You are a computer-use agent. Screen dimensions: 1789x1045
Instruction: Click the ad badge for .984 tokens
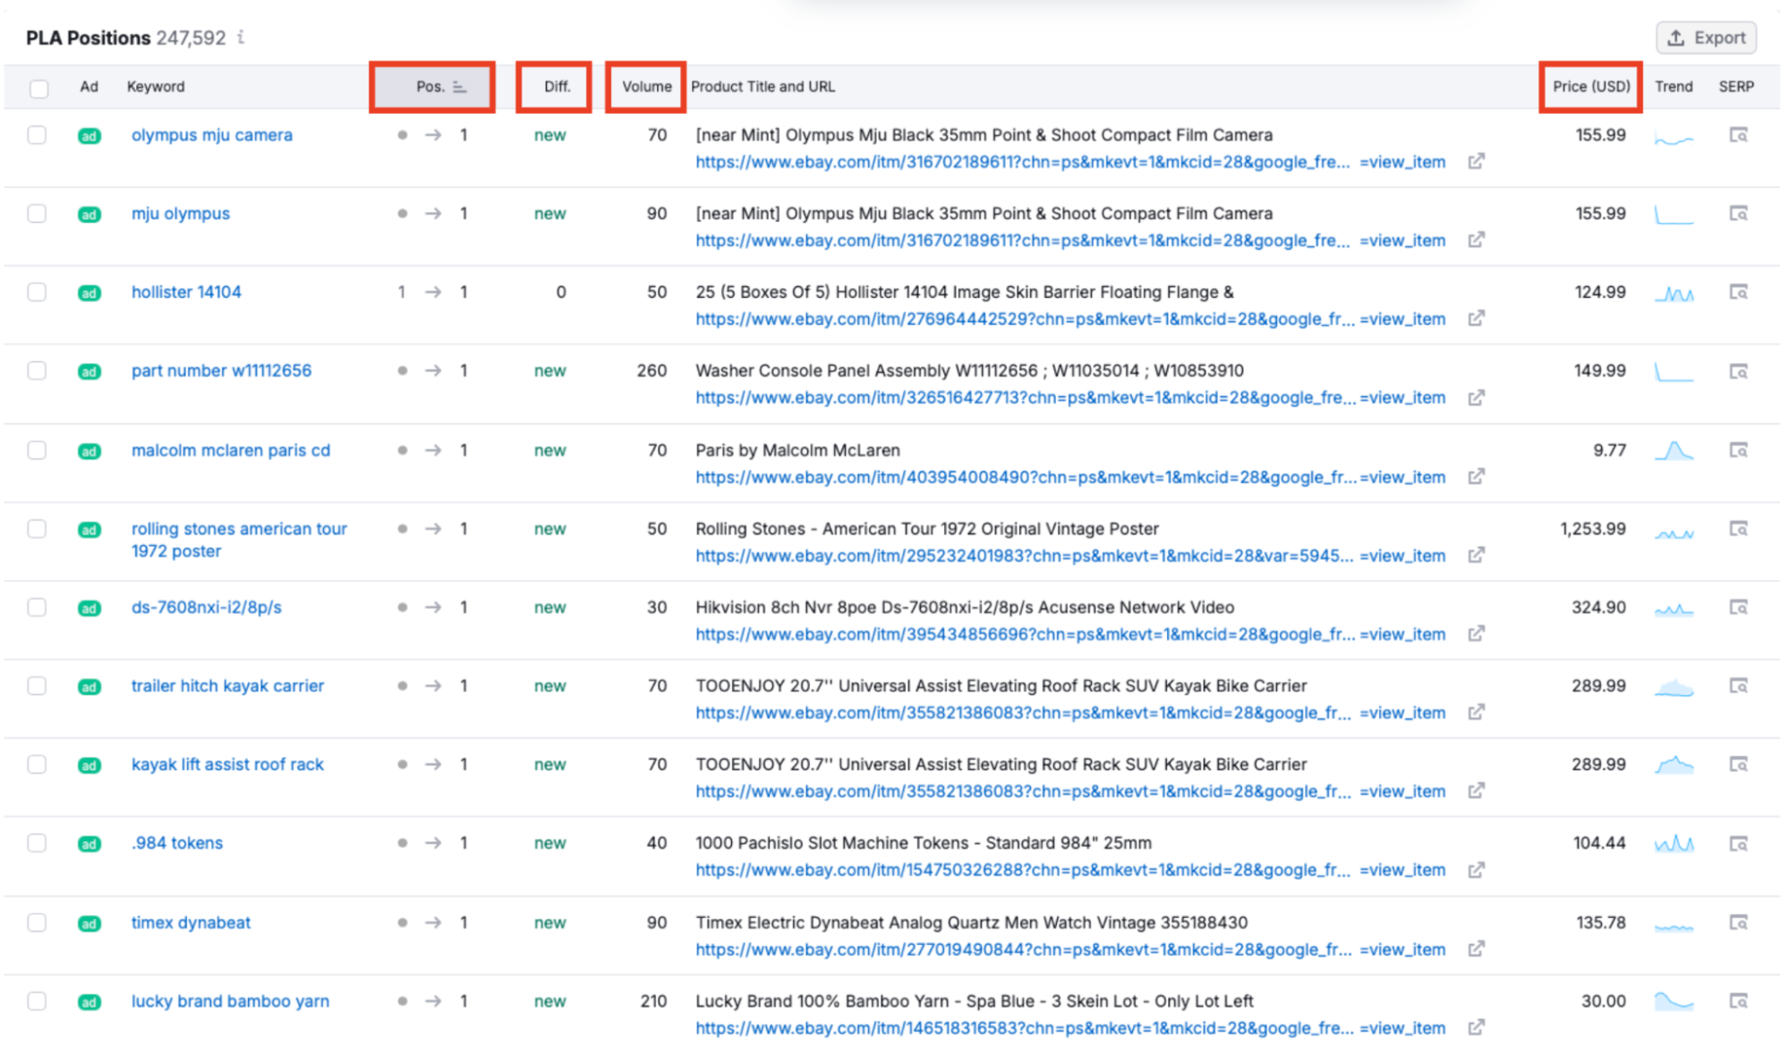89,843
